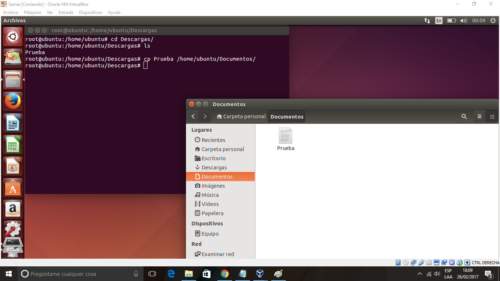
Task: Open LibreOffice Calc from the launcher
Action: click(x=12, y=145)
